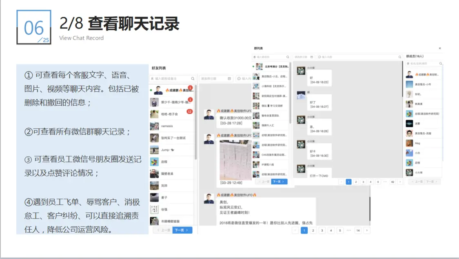Click the friend list vertical scrollbar
Viewport: 459px width, 259px height.
pos(196,122)
